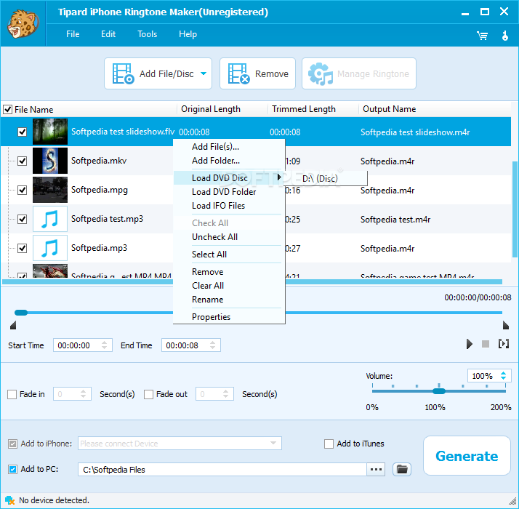Uncheck the Softpedia.mp3 row checkbox
Screen dimensions: 519x509
pyautogui.click(x=23, y=248)
